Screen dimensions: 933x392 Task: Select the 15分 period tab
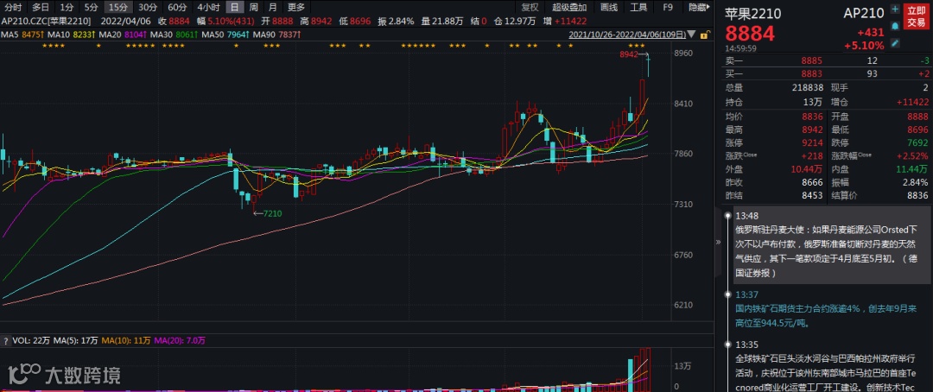point(118,7)
